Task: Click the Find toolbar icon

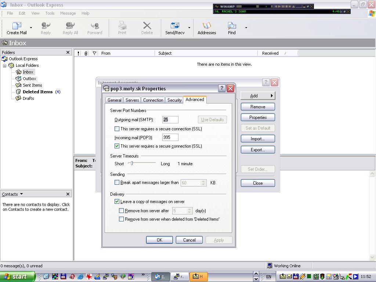Action: pyautogui.click(x=232, y=26)
